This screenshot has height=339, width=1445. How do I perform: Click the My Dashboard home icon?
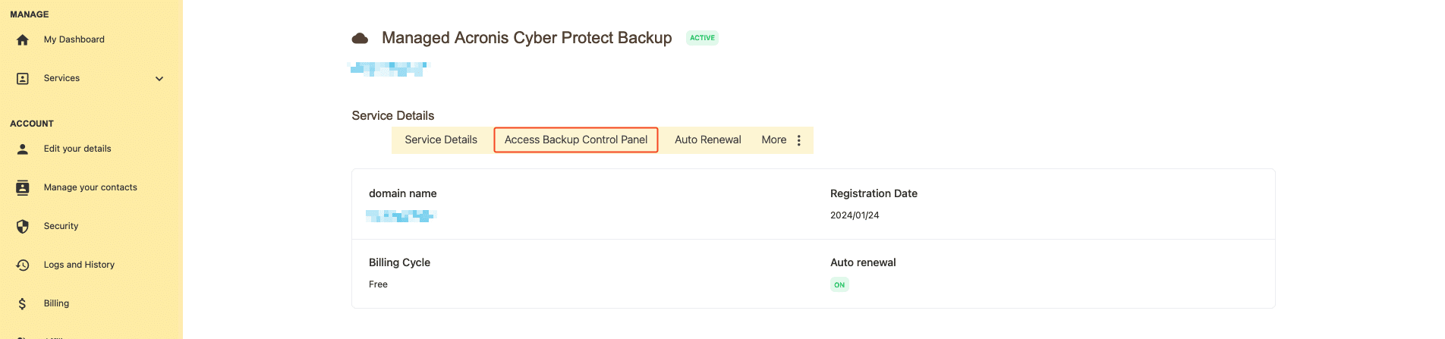click(23, 39)
